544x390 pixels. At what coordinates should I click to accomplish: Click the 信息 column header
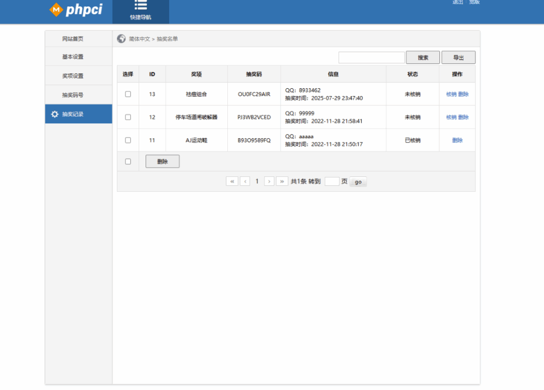pos(333,74)
